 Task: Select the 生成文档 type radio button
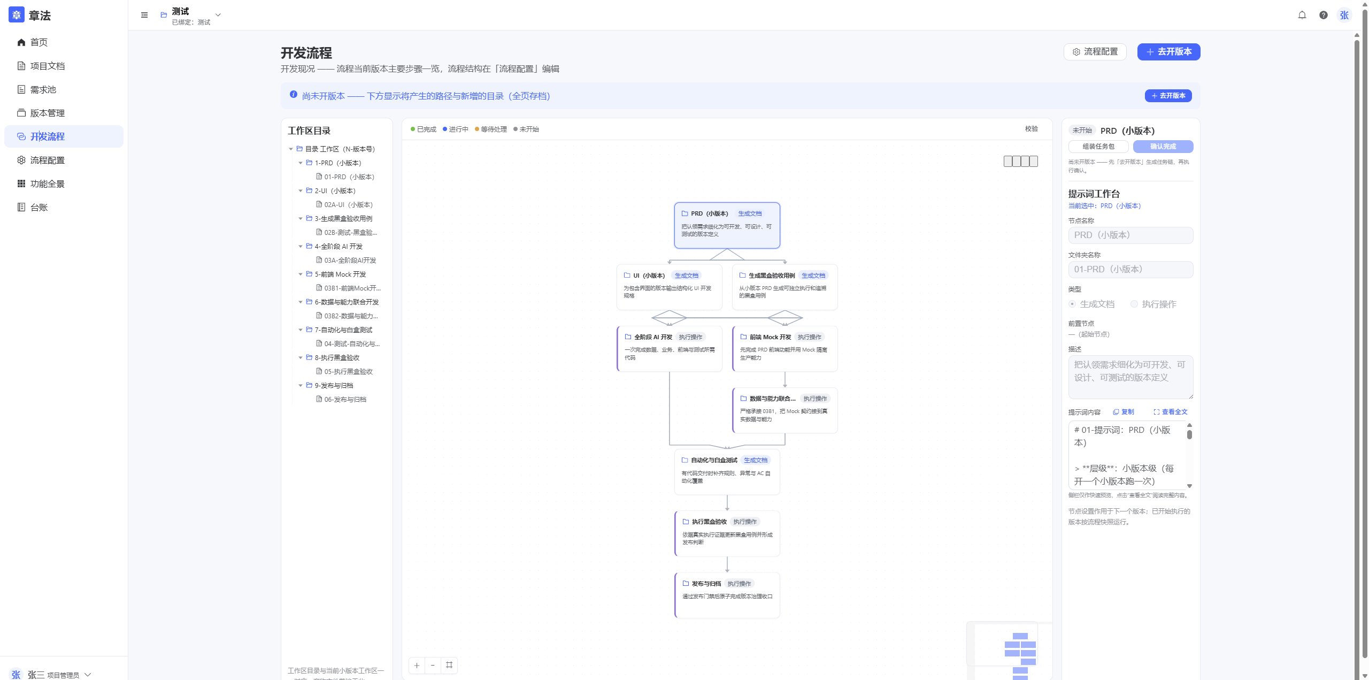pos(1072,304)
